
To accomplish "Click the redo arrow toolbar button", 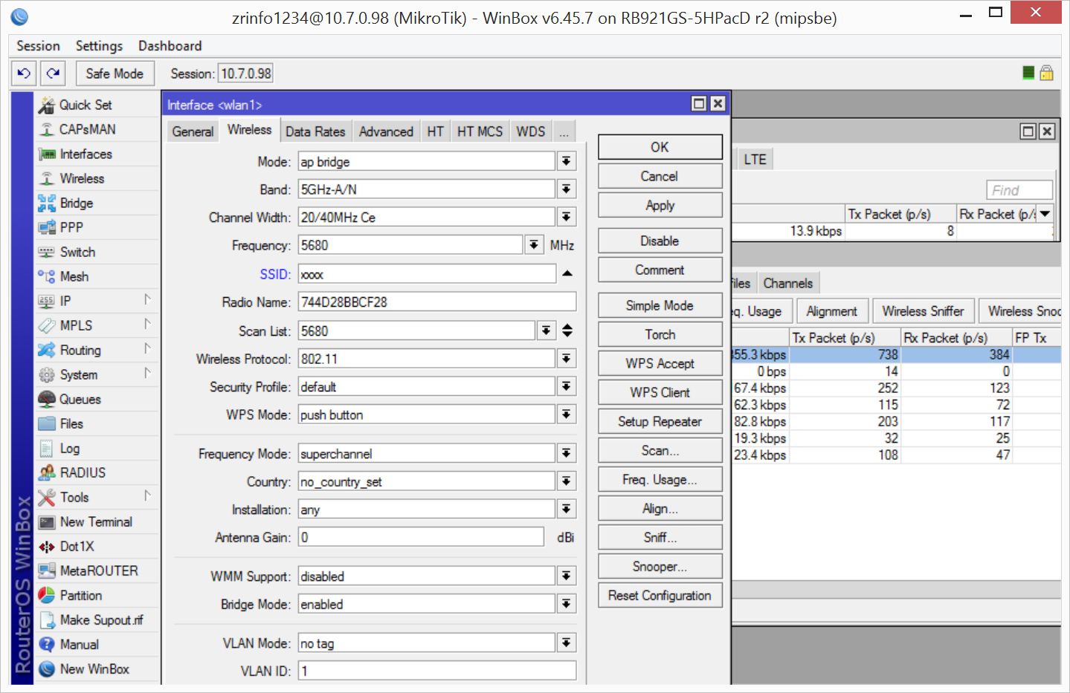I will (53, 74).
